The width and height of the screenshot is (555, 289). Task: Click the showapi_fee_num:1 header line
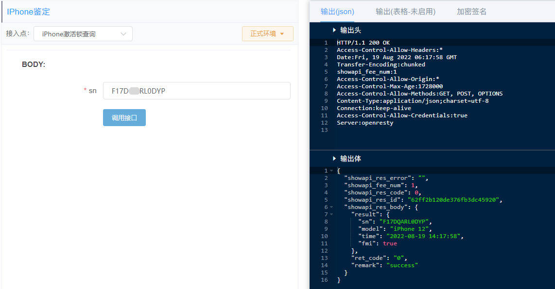coord(367,72)
